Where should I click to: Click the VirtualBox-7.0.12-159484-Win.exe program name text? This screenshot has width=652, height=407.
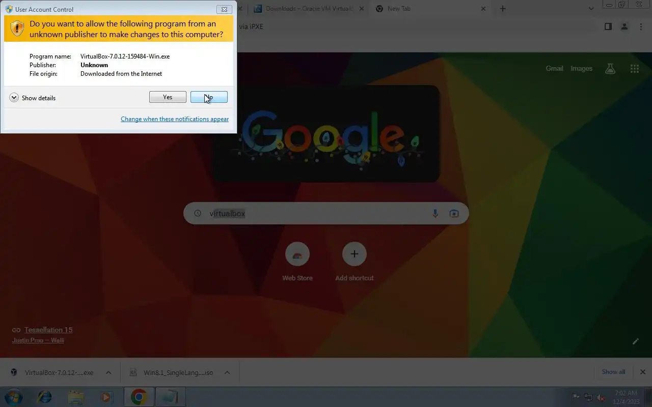point(125,56)
